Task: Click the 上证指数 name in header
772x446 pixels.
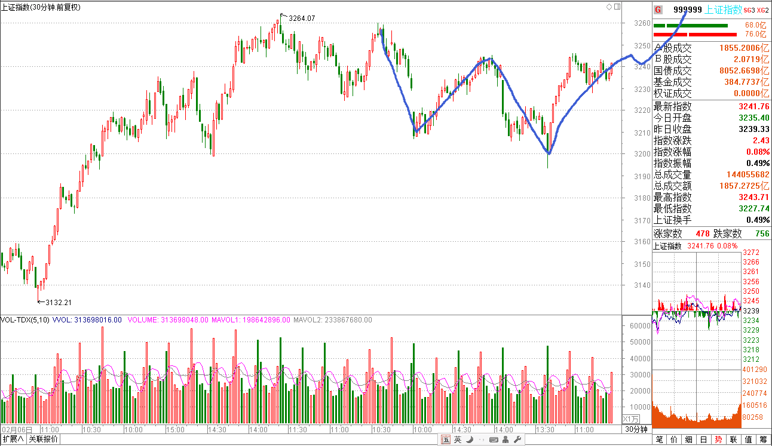Action: (724, 10)
